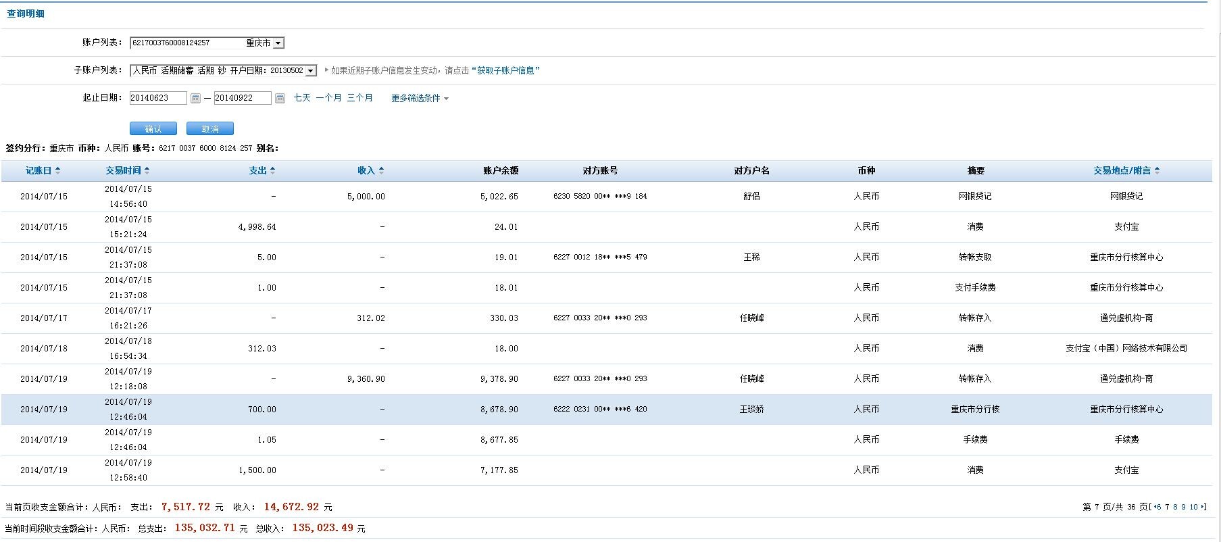This screenshot has height=542, width=1221.
Task: Go to previous pages with left arrow
Action: coord(1154,507)
